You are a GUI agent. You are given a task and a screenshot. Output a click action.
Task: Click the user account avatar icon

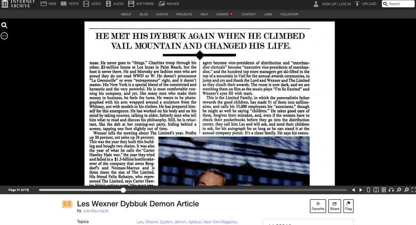click(316, 4)
